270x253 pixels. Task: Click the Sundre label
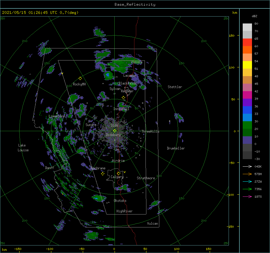91,125
